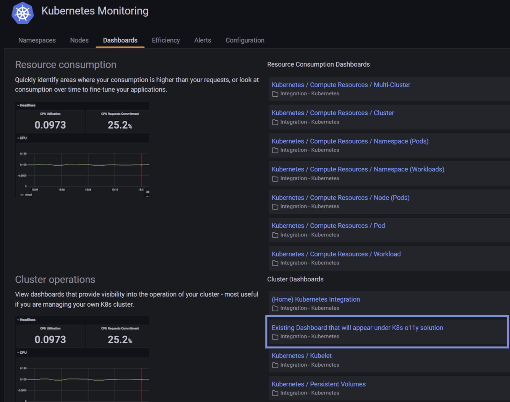The image size is (510, 402).
Task: Click the folder icon under Compute Resources / Pod
Action: coord(275,235)
